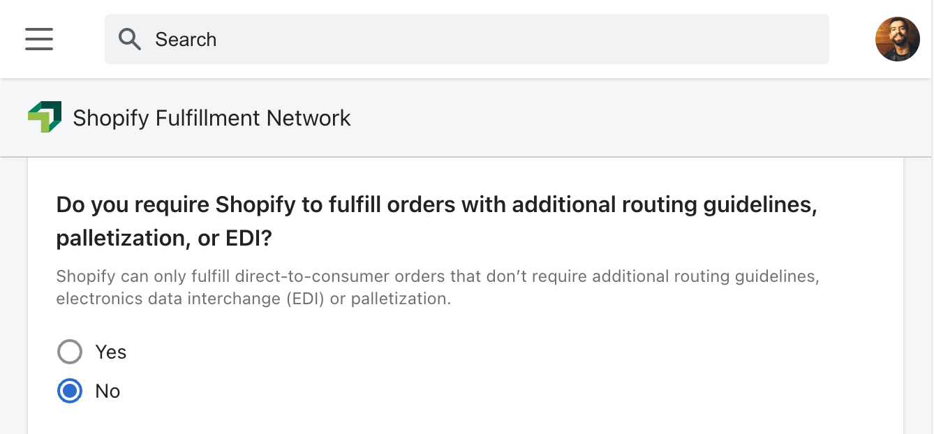
Task: Click the No option label text
Action: tap(108, 391)
